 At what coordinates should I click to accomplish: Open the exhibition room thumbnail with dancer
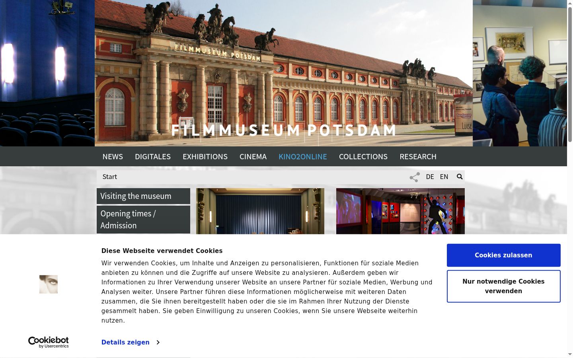[400, 211]
